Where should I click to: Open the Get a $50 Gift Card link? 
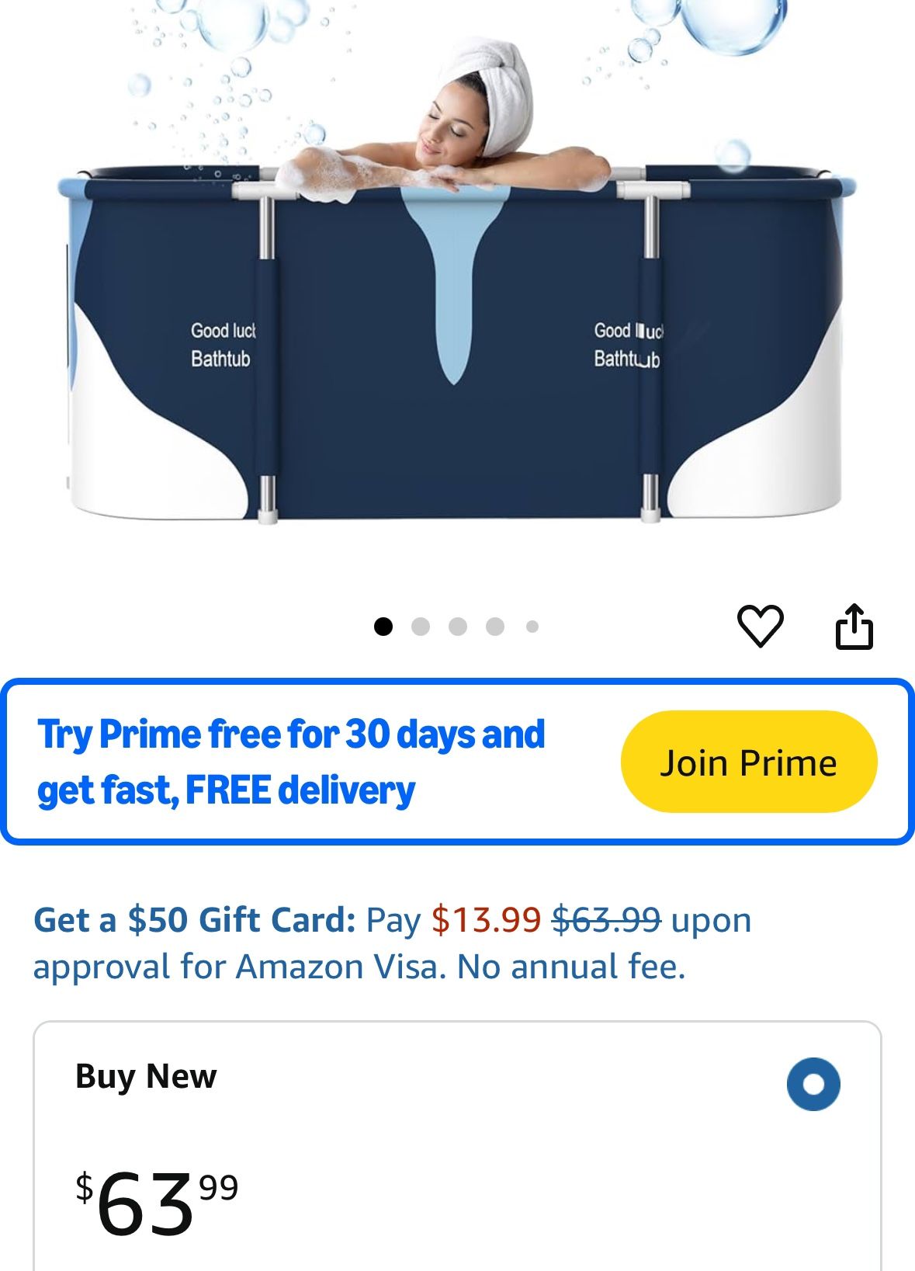195,920
